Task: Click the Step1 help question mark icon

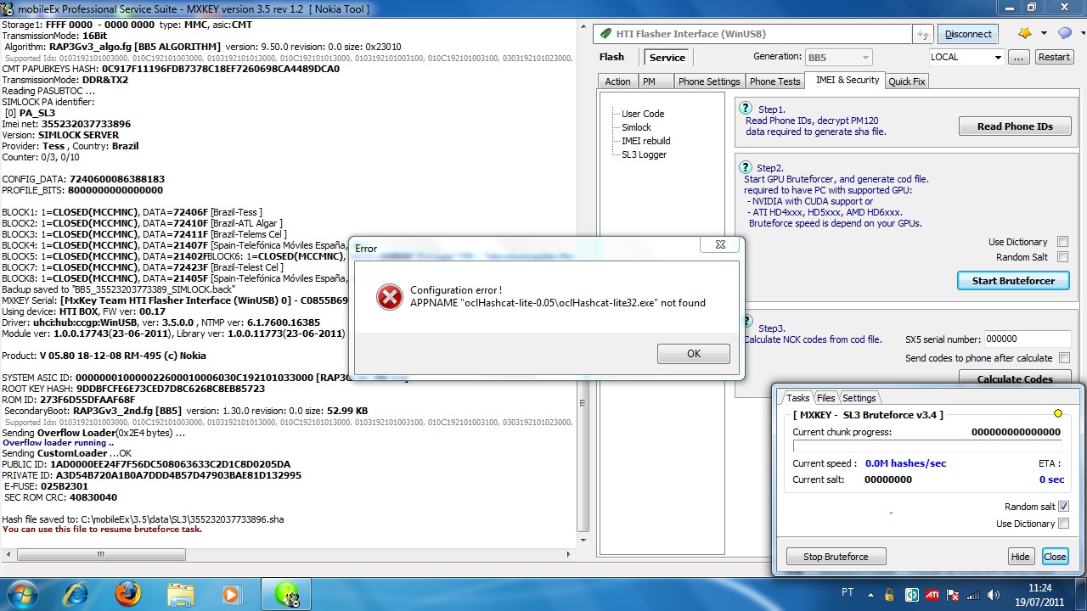Action: click(746, 109)
